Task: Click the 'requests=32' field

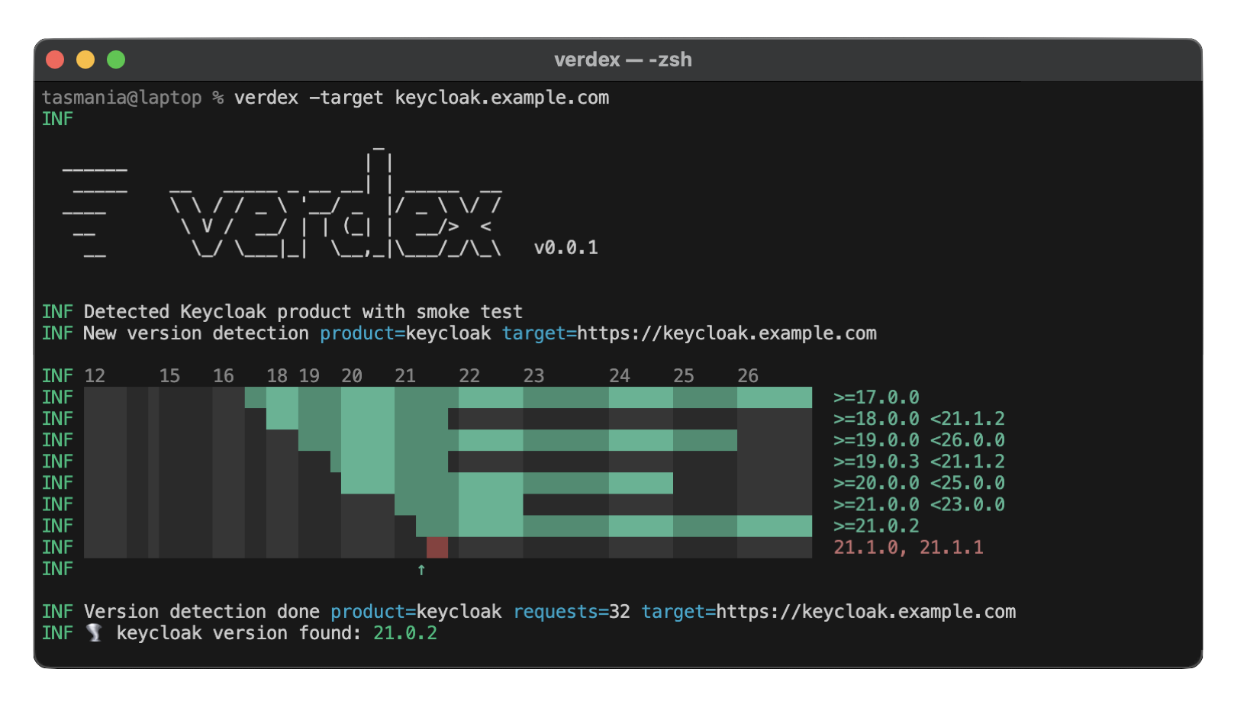Action: (x=572, y=612)
